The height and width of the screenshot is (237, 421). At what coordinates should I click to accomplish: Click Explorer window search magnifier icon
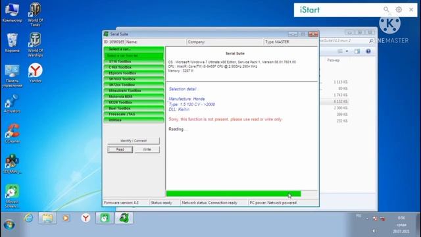click(x=371, y=41)
